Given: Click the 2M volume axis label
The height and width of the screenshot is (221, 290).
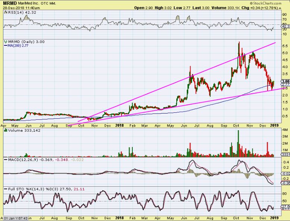Looking at the screenshot, I should tap(285, 144).
